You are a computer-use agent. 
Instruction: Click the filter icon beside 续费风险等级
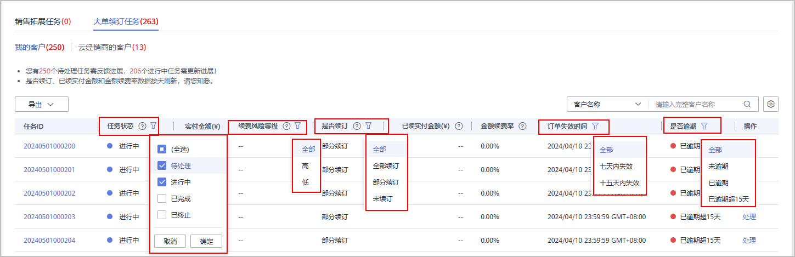tap(297, 126)
